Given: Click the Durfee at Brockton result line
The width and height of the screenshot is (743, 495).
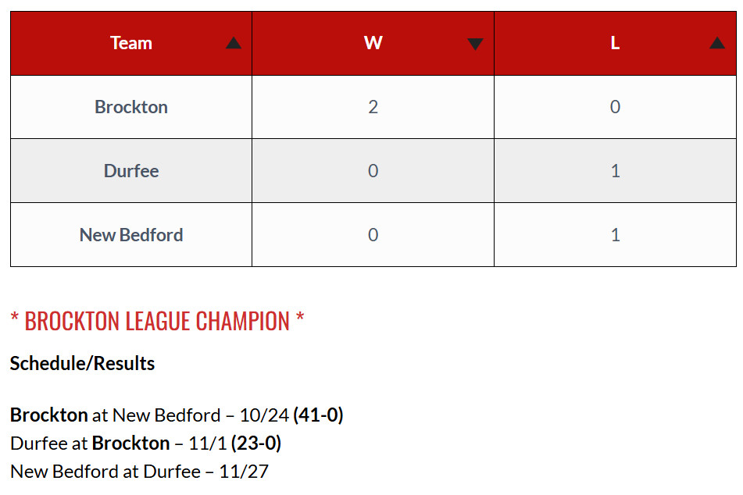Looking at the screenshot, I should (145, 443).
